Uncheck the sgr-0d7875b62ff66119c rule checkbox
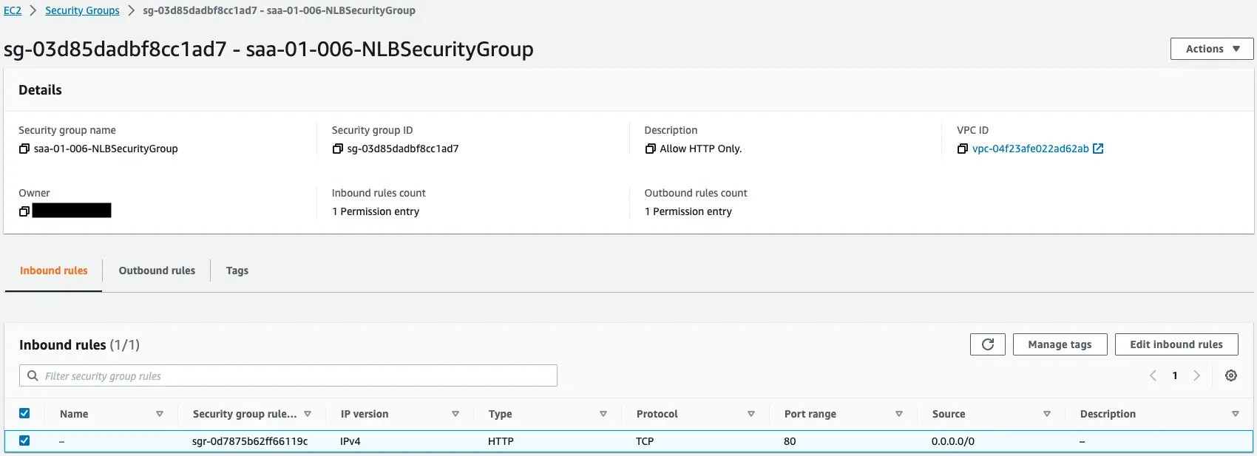This screenshot has height=456, width=1257. [24, 440]
